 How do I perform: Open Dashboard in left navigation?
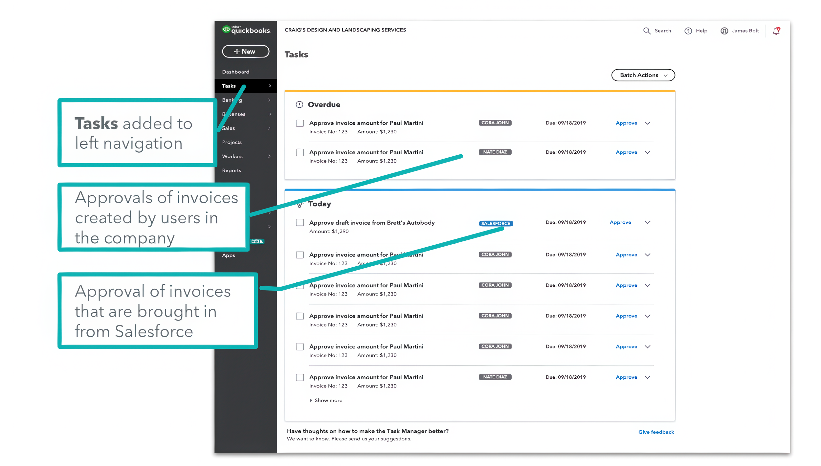click(x=235, y=72)
